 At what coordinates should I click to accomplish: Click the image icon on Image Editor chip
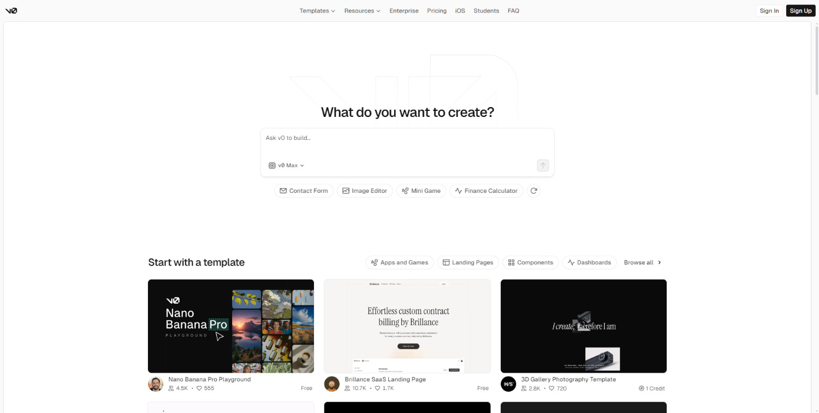[x=346, y=191]
